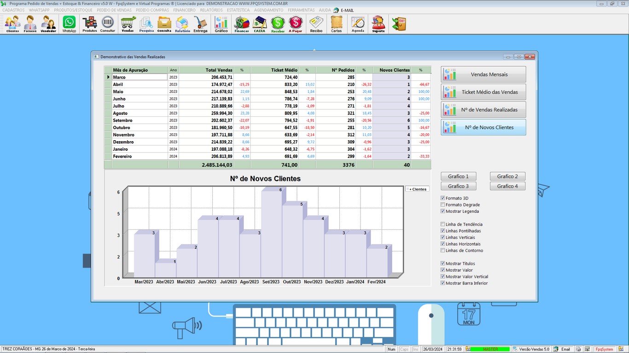
Task: Click the Grafico 4 button
Action: [x=507, y=186]
